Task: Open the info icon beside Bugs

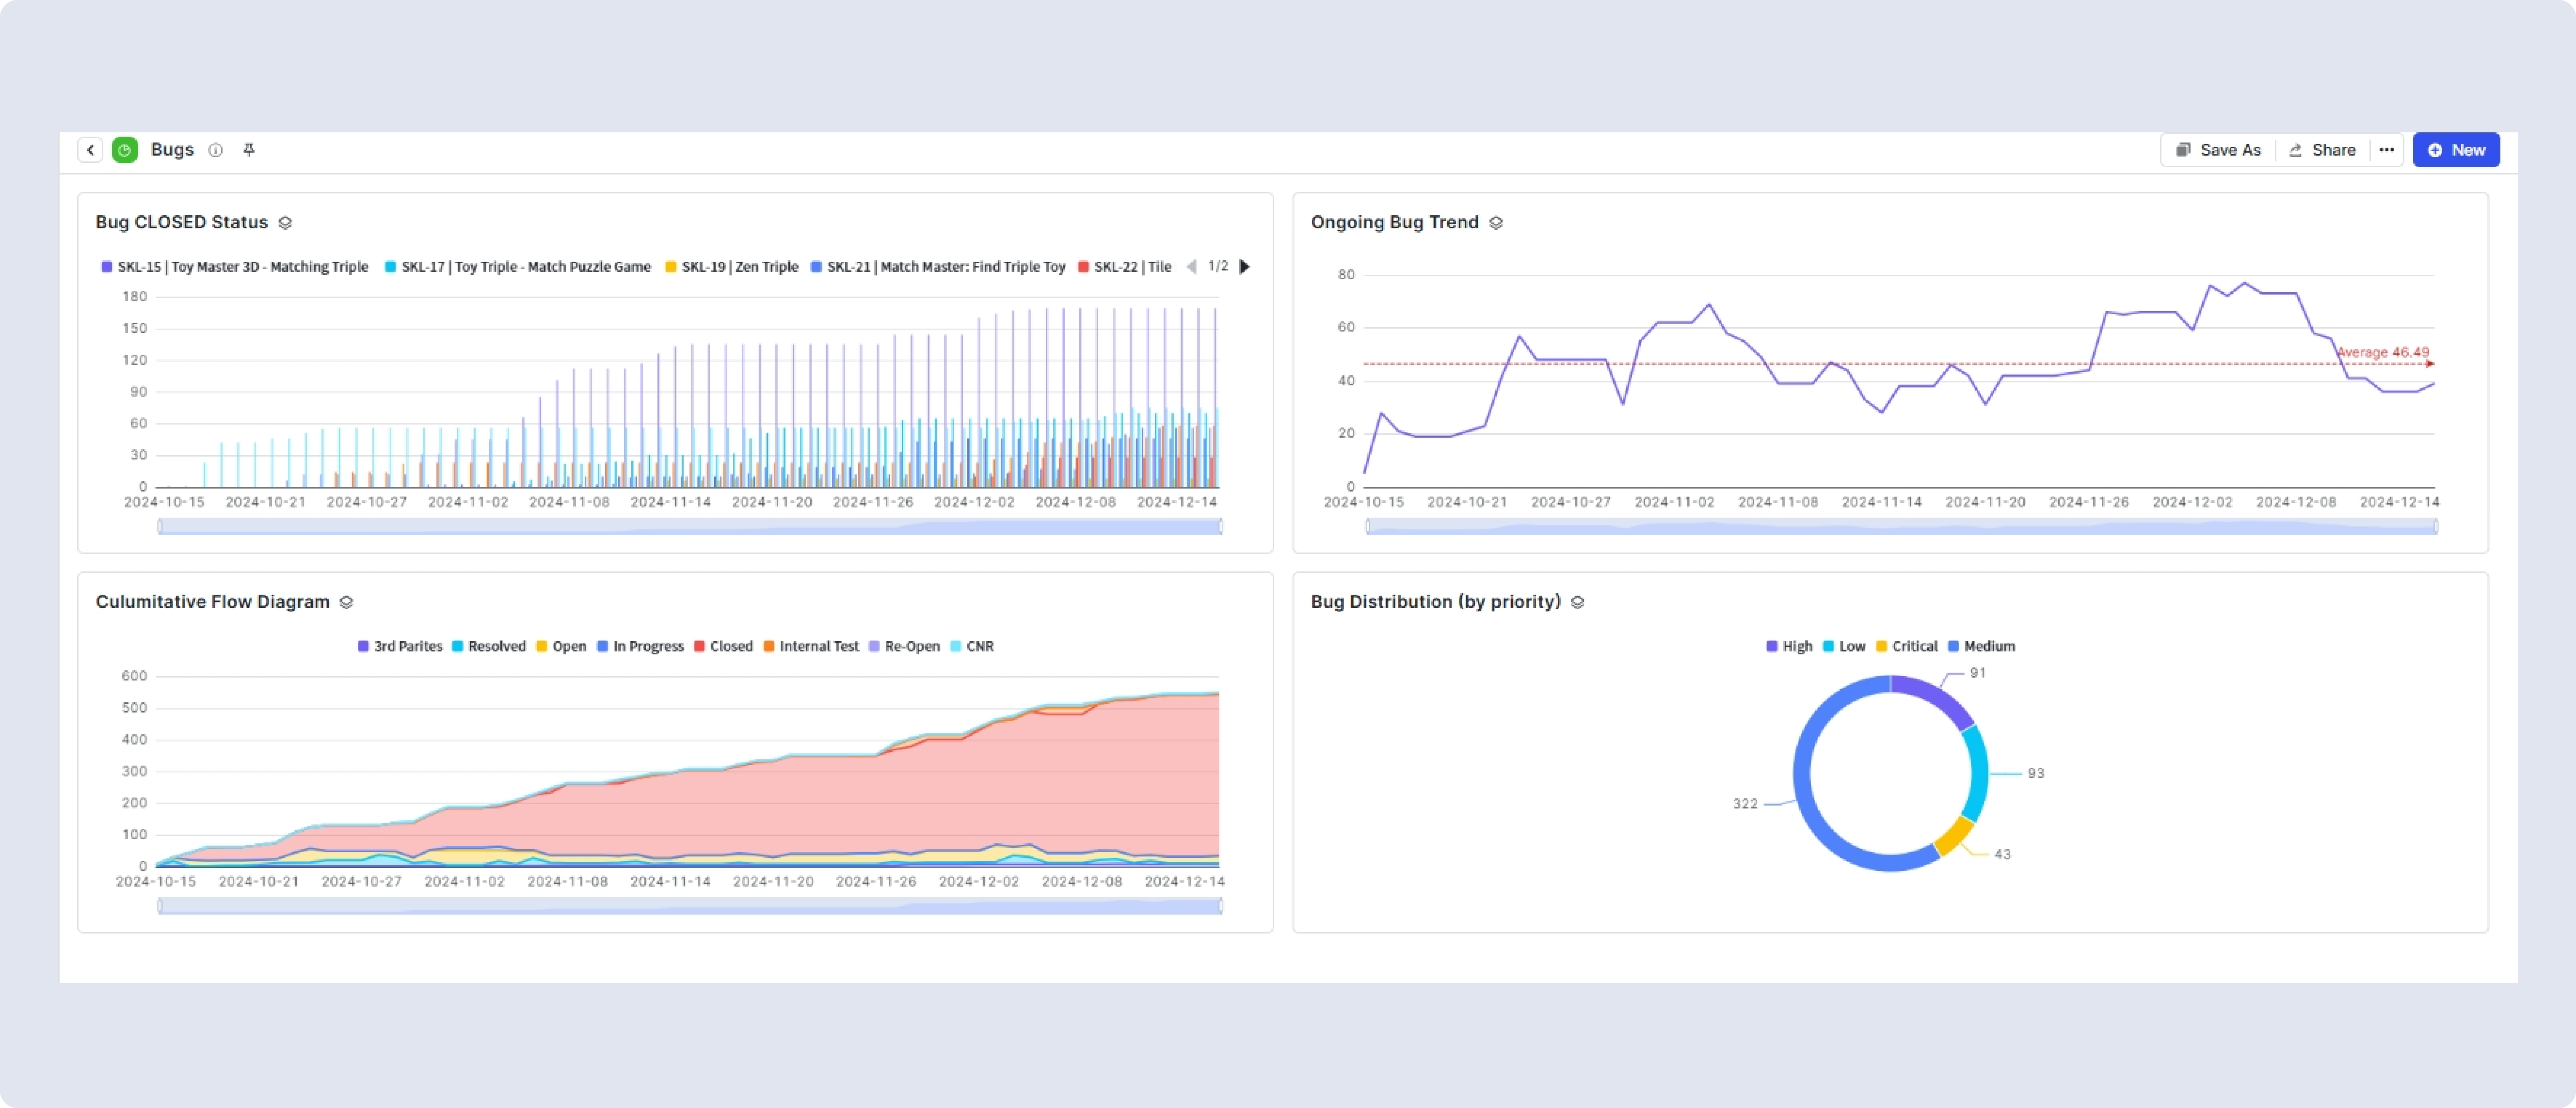Action: [x=215, y=150]
